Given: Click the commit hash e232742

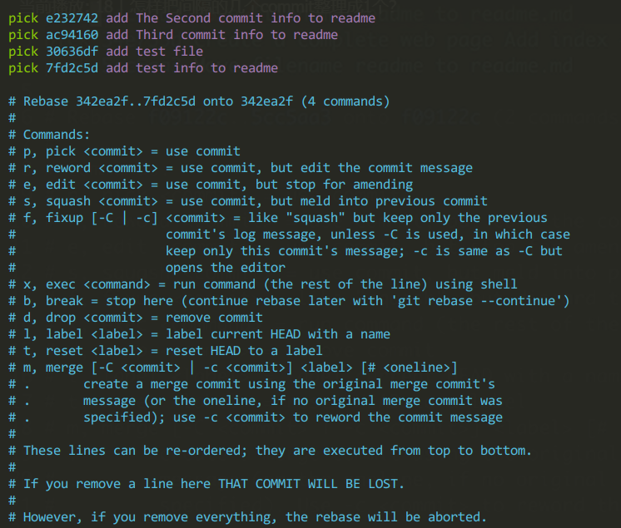Looking at the screenshot, I should point(72,18).
